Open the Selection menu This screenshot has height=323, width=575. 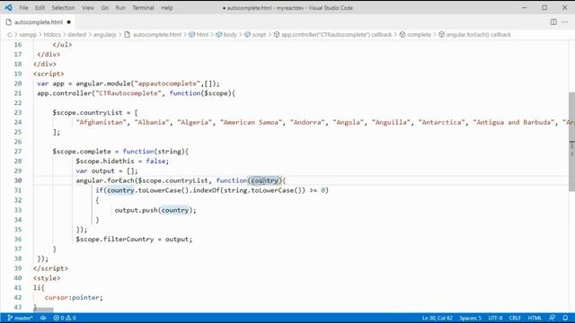click(x=63, y=8)
